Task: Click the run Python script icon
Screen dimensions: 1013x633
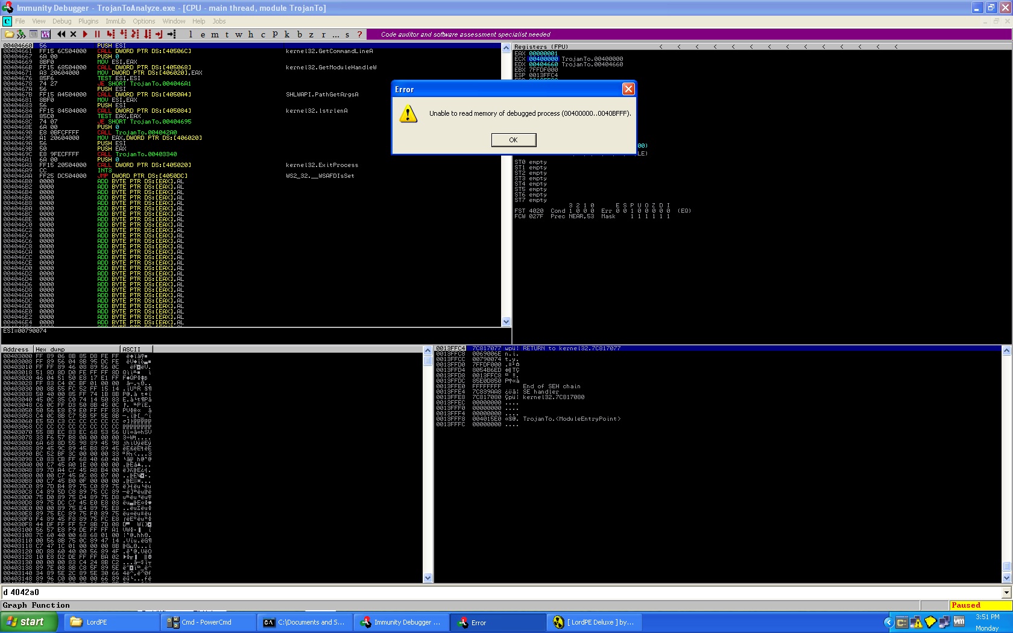Action: point(21,34)
